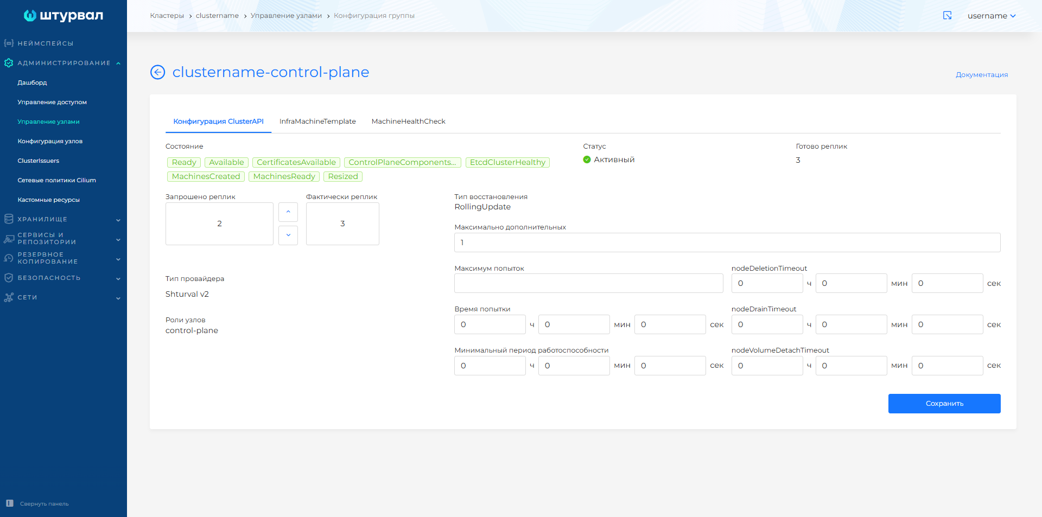The height and width of the screenshot is (517, 1042).
Task: Decrease requested replicas with down arrow
Action: [288, 235]
